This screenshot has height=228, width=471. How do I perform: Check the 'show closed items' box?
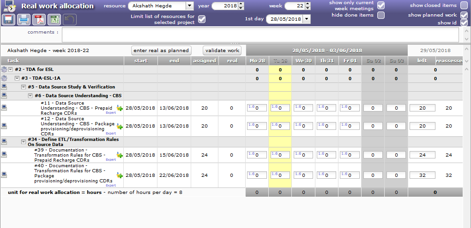click(x=464, y=6)
